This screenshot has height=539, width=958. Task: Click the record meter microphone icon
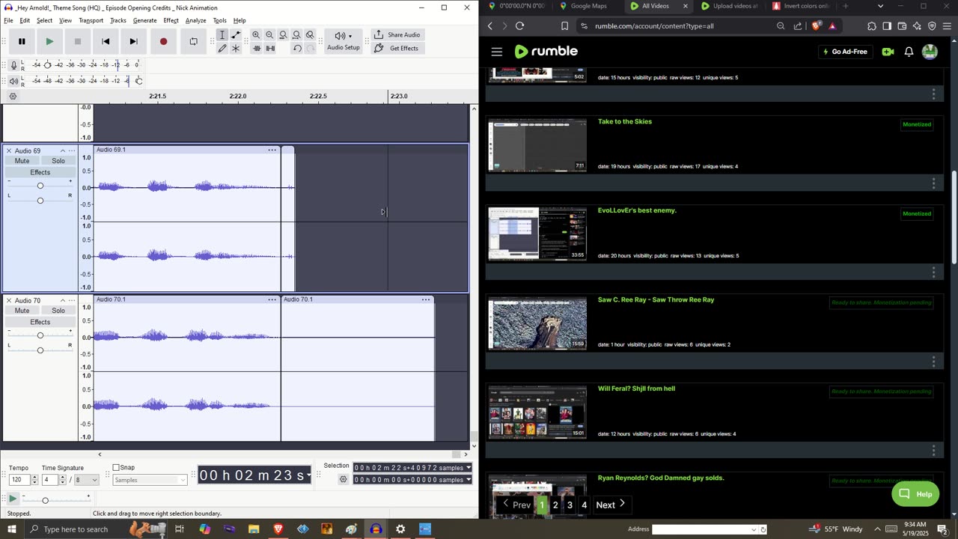click(x=13, y=65)
